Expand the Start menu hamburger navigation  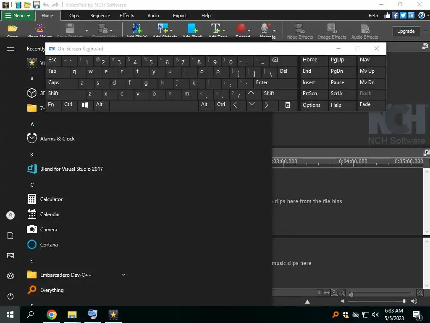click(x=10, y=49)
